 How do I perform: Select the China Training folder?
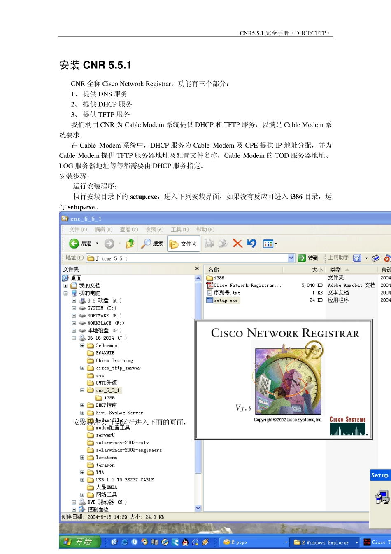[x=110, y=360]
